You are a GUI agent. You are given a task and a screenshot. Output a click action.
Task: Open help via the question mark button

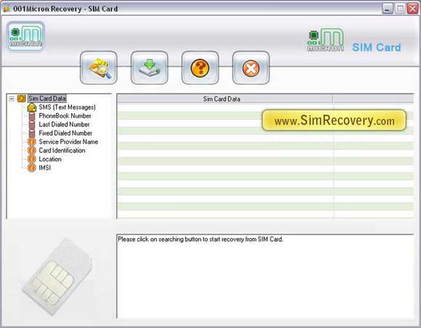pyautogui.click(x=200, y=67)
